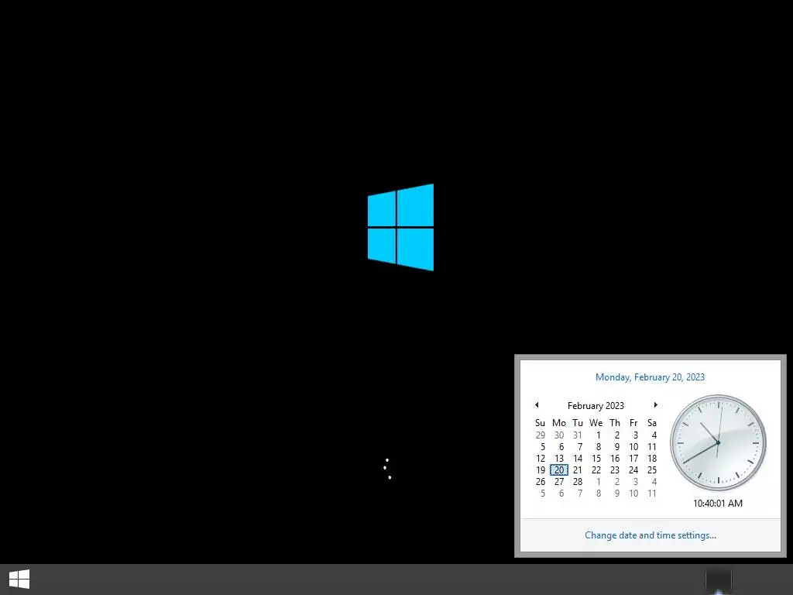Select Thursday February 9 in second row
Viewport: 793px width, 595px height.
pos(617,447)
